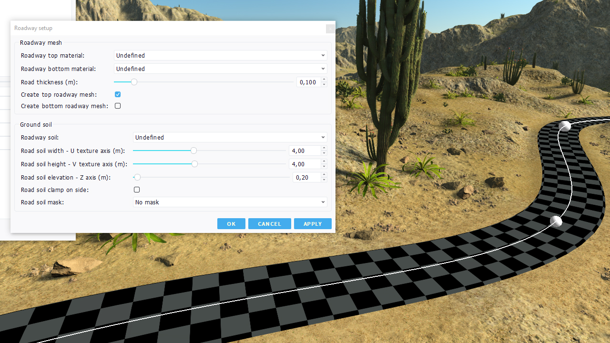The width and height of the screenshot is (610, 343).
Task: Click the Road thickness slider handle
Action: 134,82
